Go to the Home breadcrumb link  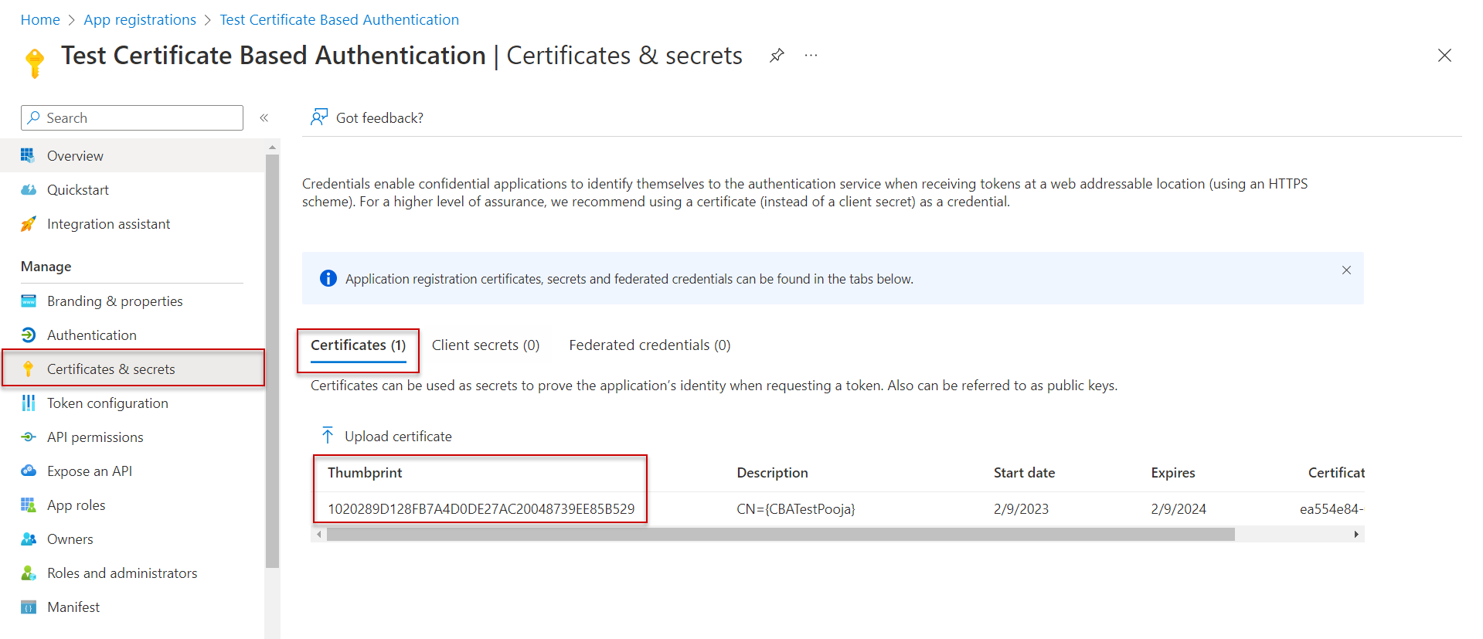[x=40, y=20]
